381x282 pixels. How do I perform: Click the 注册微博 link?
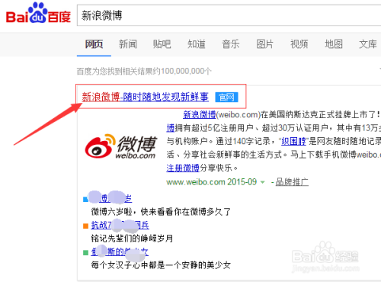point(183,168)
